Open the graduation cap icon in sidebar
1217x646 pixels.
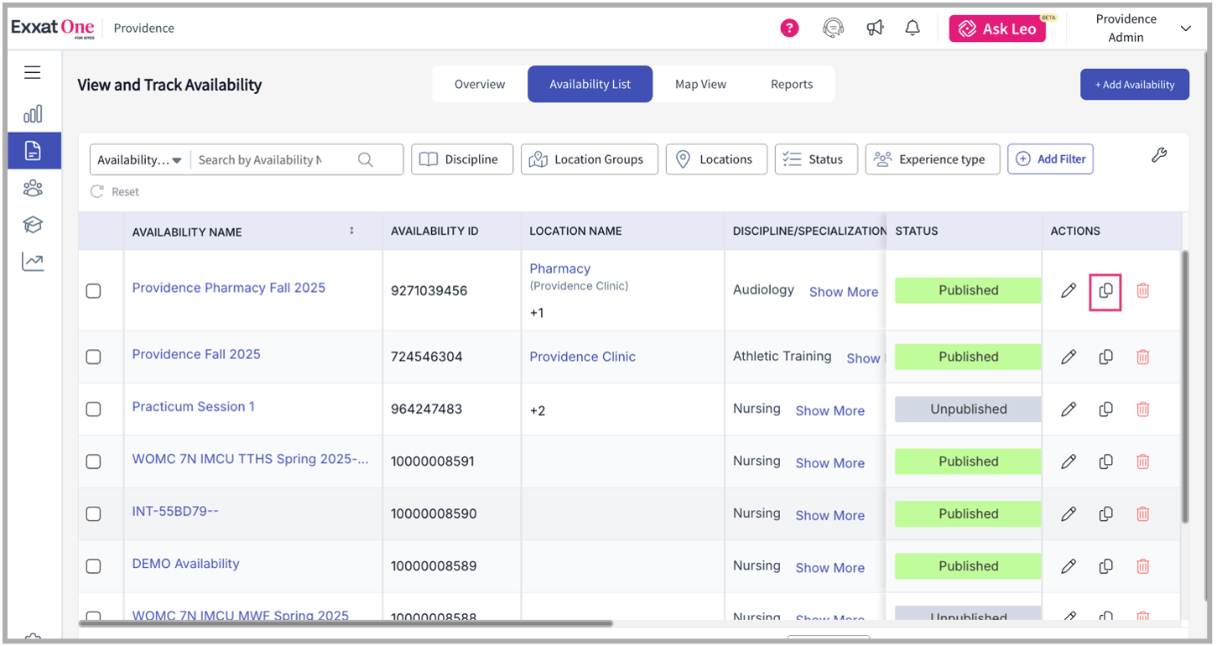click(33, 225)
